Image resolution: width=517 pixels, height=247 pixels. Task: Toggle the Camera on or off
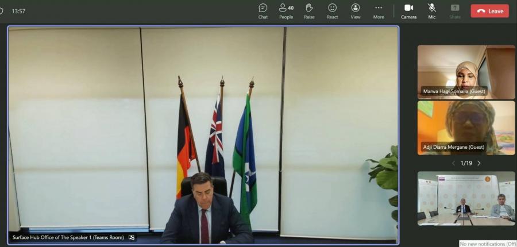pyautogui.click(x=408, y=10)
